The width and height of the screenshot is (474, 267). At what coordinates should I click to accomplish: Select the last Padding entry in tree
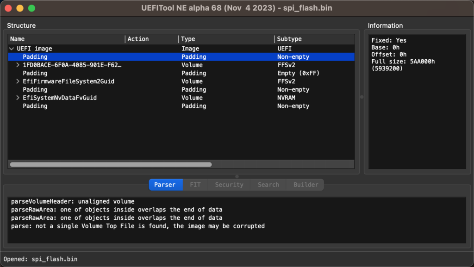point(181,106)
